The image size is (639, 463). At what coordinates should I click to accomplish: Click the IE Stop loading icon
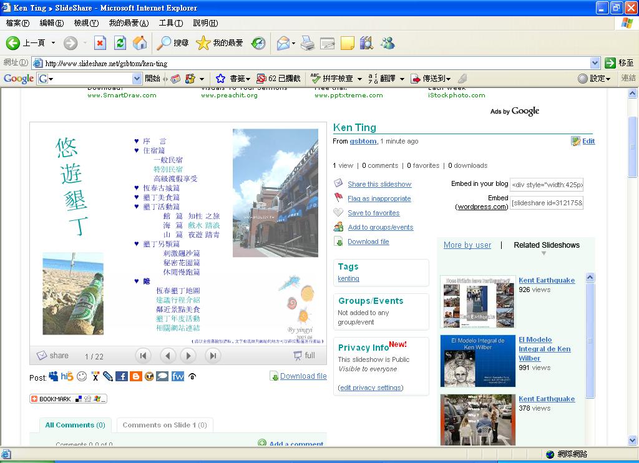[x=100, y=42]
